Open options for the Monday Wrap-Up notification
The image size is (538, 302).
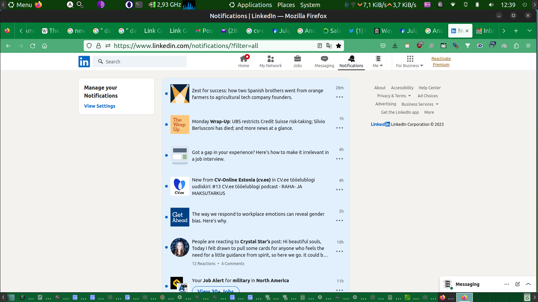pyautogui.click(x=340, y=128)
